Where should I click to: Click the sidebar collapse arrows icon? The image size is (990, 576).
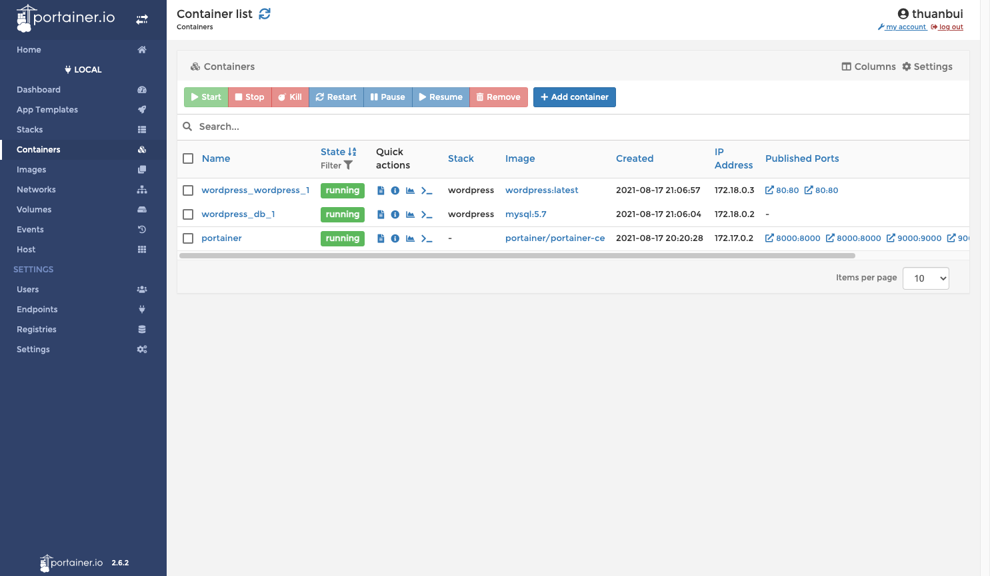coord(141,19)
